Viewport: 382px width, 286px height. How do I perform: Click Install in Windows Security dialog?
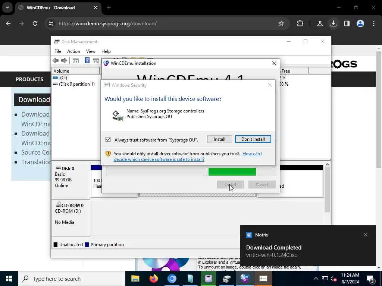[x=219, y=139]
